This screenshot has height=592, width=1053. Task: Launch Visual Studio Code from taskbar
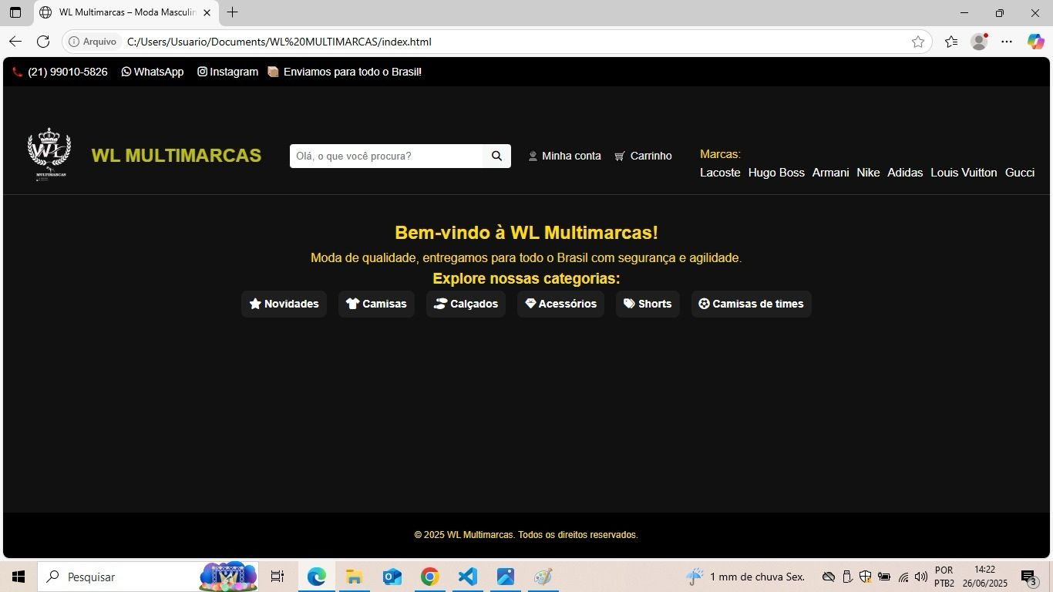[x=467, y=577]
